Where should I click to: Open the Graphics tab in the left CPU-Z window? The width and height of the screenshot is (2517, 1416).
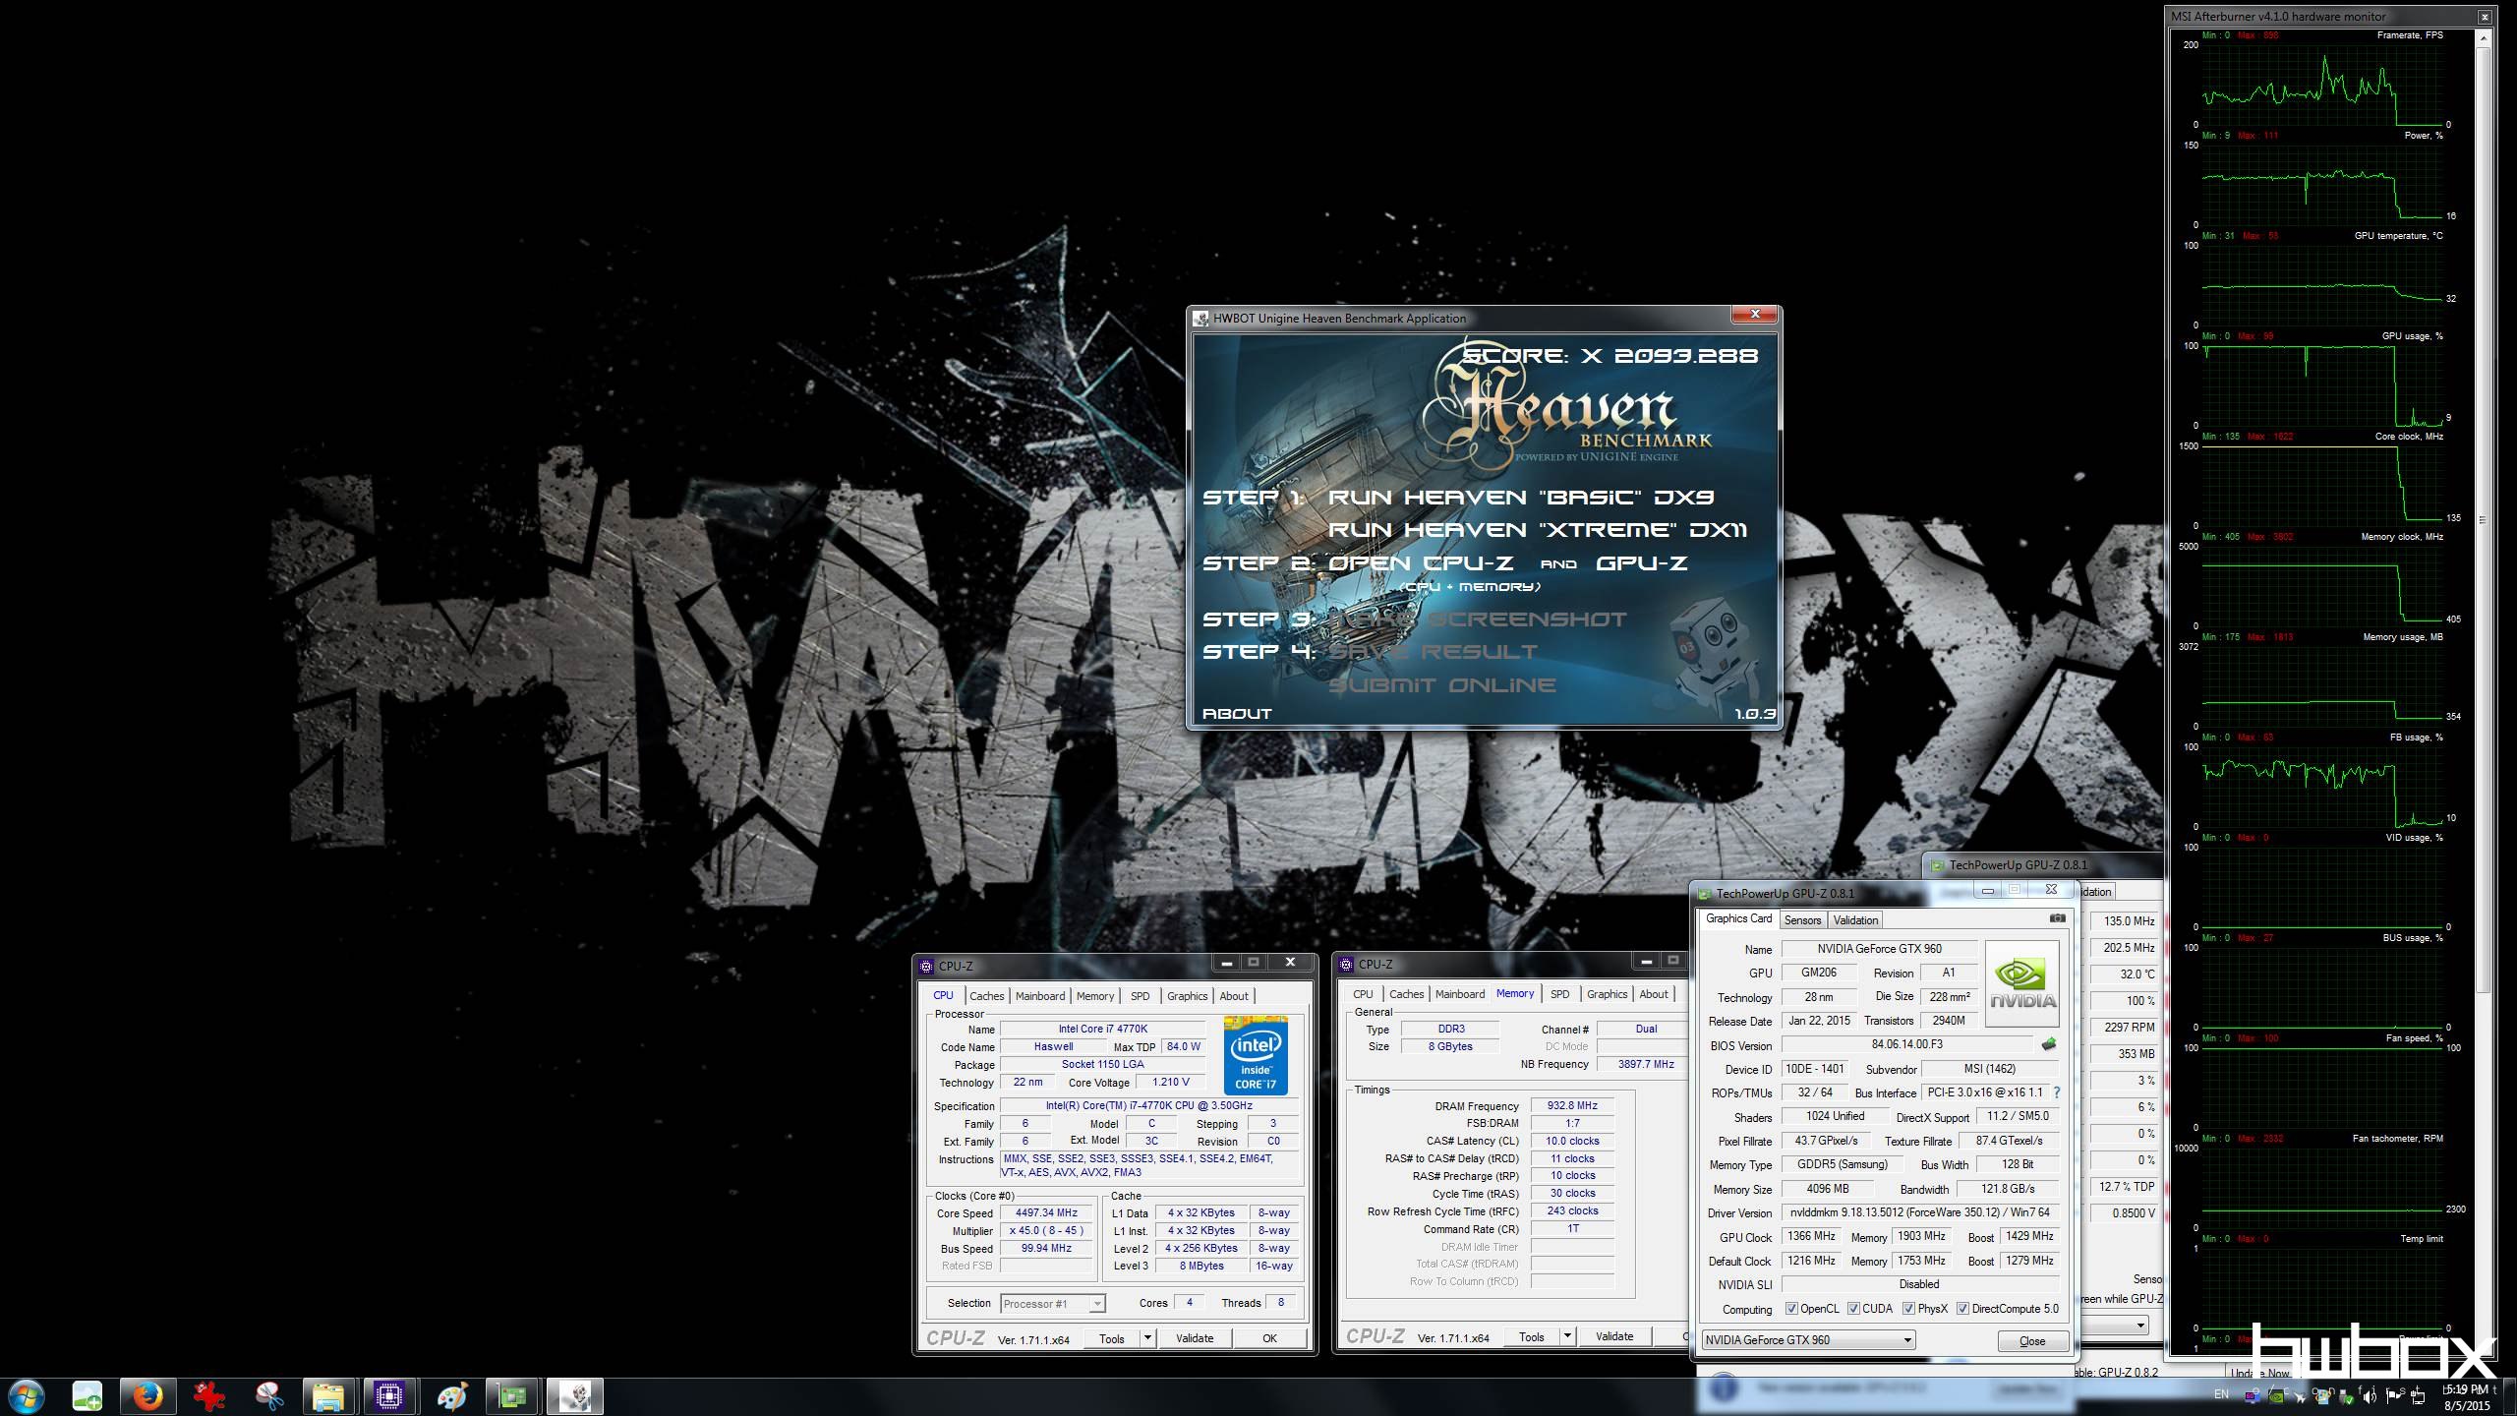[x=1187, y=996]
